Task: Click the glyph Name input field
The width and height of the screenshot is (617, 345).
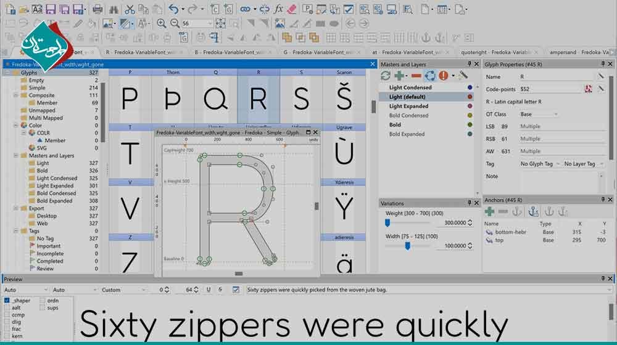Action: click(x=557, y=76)
